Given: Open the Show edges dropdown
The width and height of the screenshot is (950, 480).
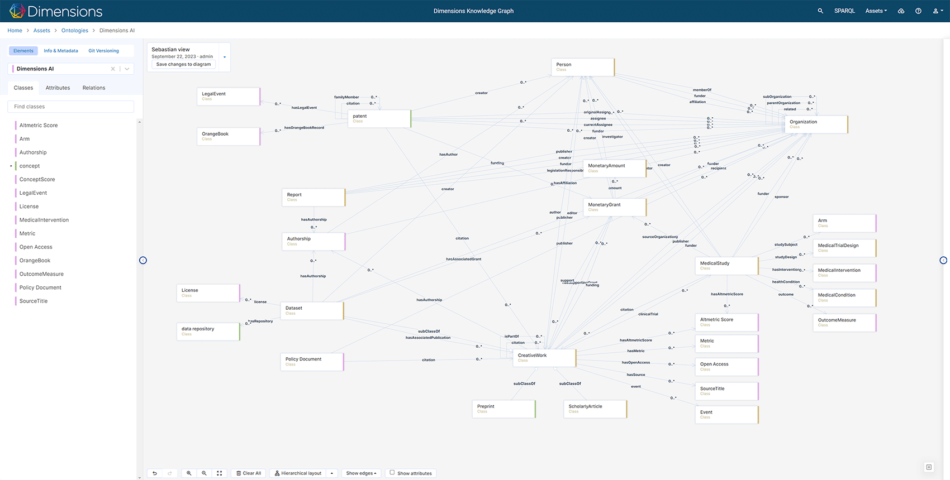Looking at the screenshot, I should [361, 473].
